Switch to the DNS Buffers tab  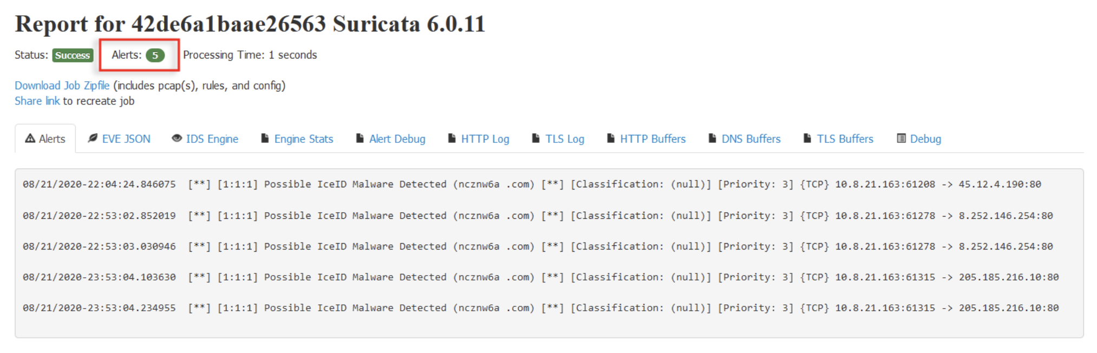click(745, 139)
